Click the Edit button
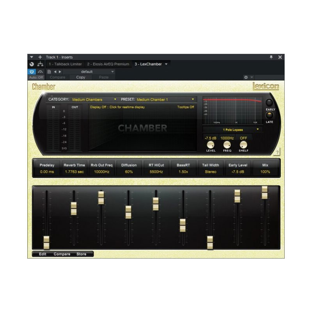This screenshot has width=312, height=312. click(43, 254)
